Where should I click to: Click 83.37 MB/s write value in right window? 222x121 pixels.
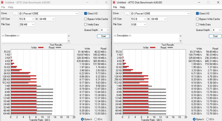tap(196, 52)
